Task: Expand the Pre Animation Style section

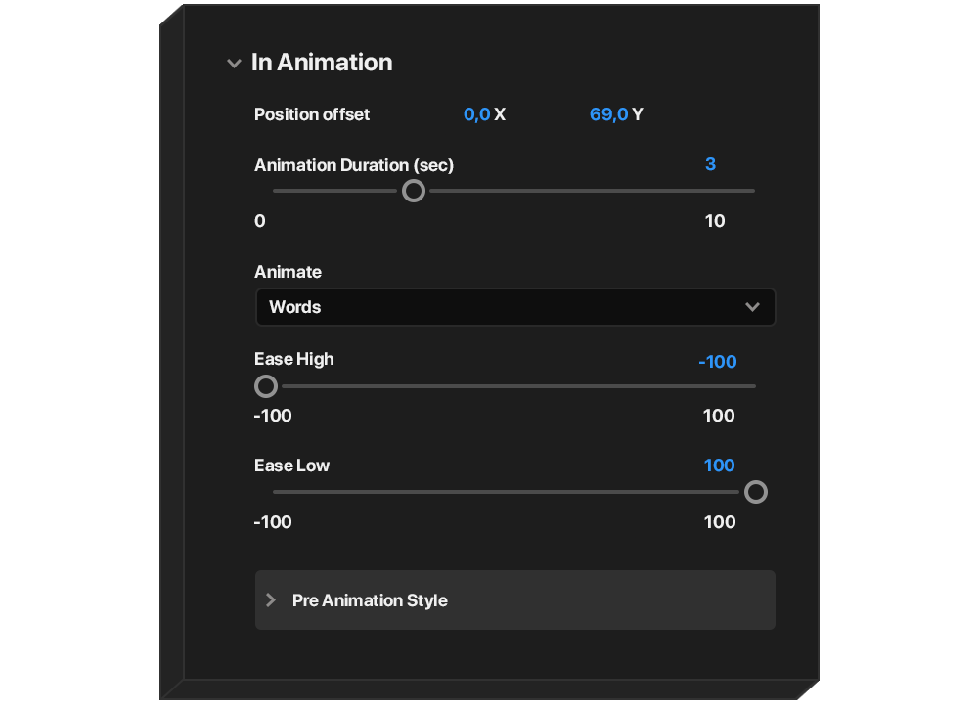Action: 514,600
